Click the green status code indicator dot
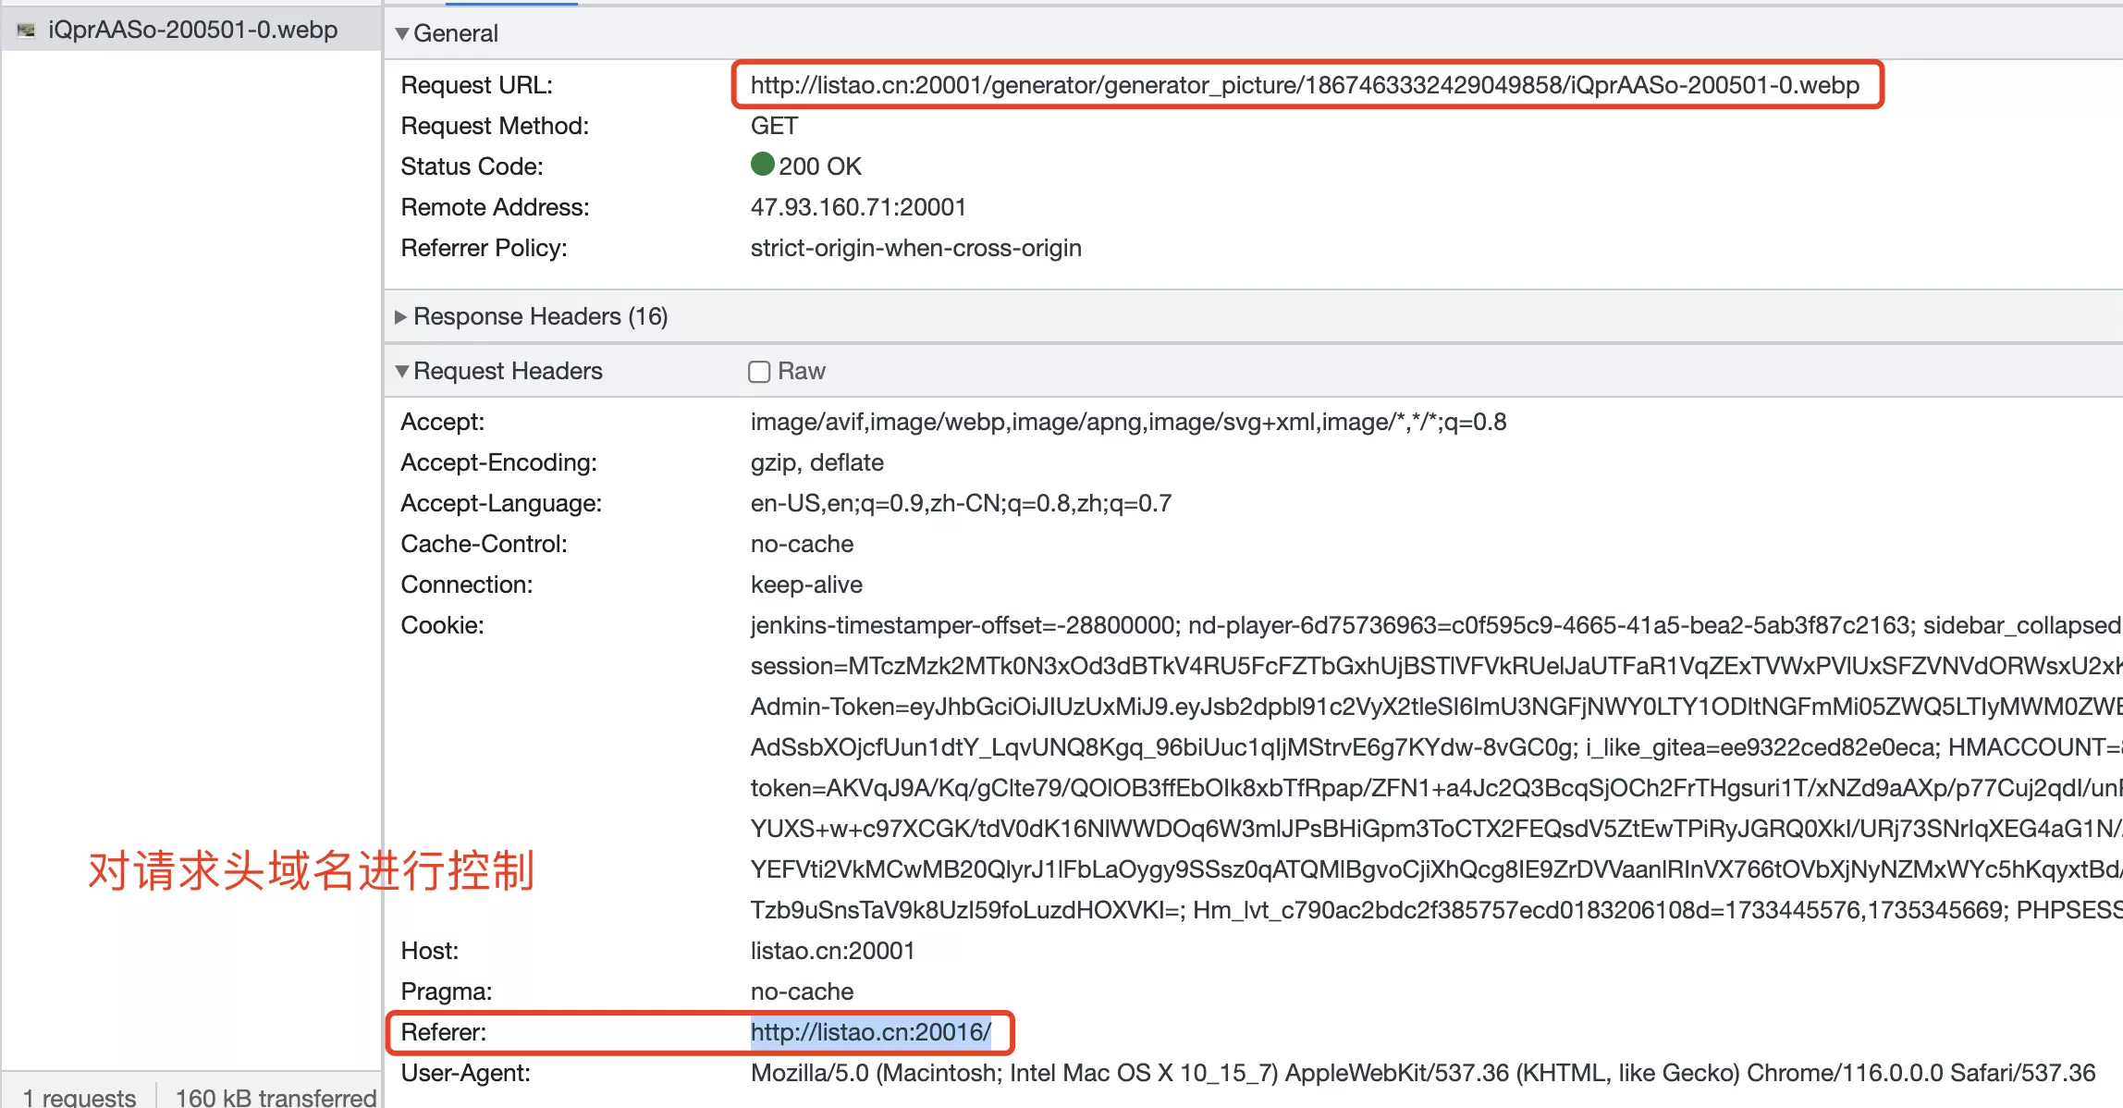Screen dimensions: 2123x1108 [x=762, y=165]
